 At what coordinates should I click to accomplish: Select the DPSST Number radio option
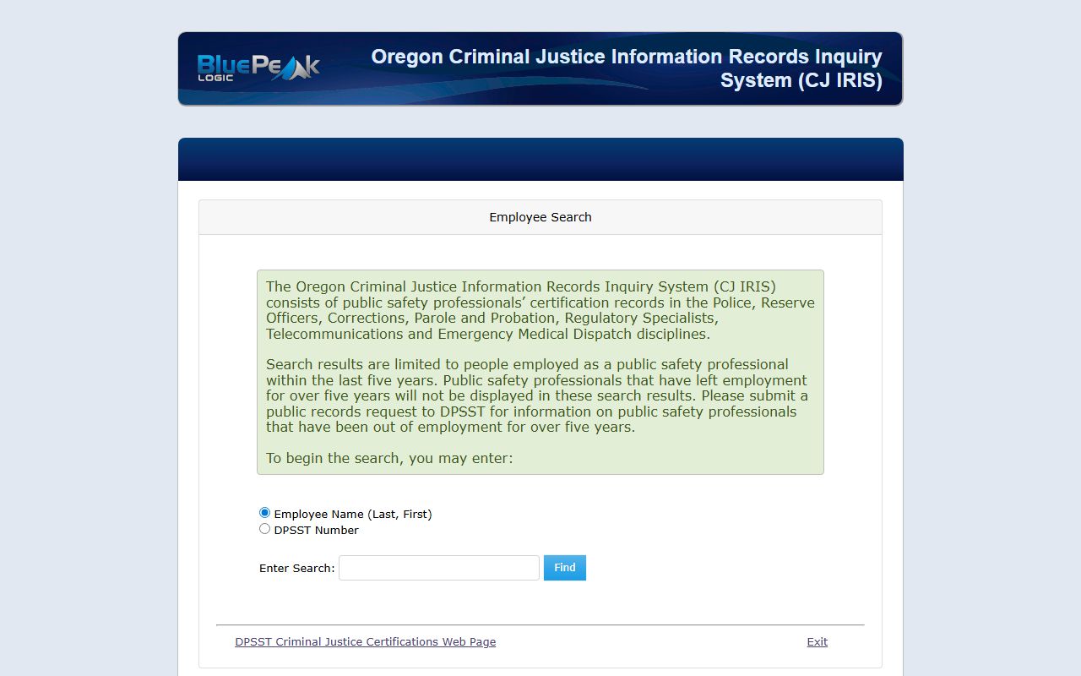tap(264, 529)
